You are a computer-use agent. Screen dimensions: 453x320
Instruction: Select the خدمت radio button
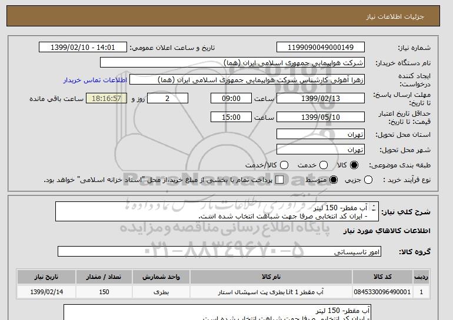pyautogui.click(x=324, y=165)
